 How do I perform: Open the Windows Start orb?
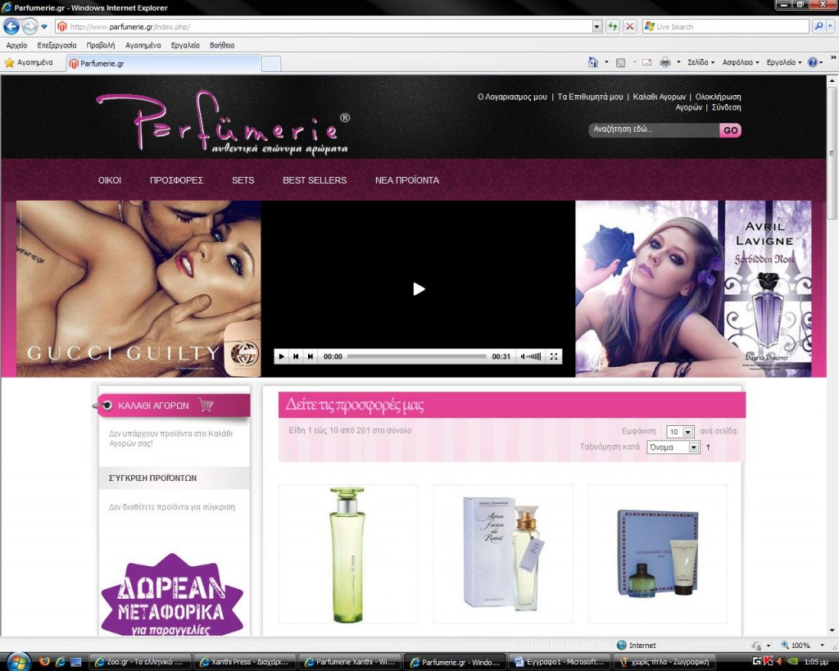click(x=18, y=662)
